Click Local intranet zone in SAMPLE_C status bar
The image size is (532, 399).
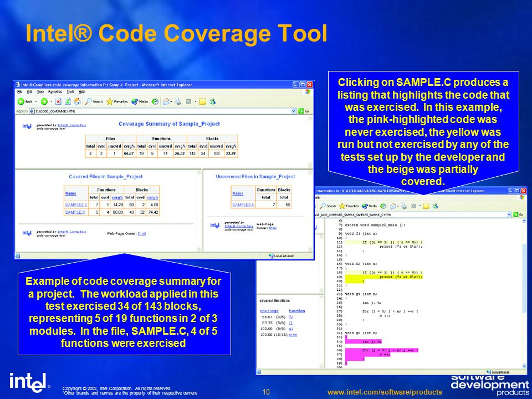pyautogui.click(x=499, y=372)
